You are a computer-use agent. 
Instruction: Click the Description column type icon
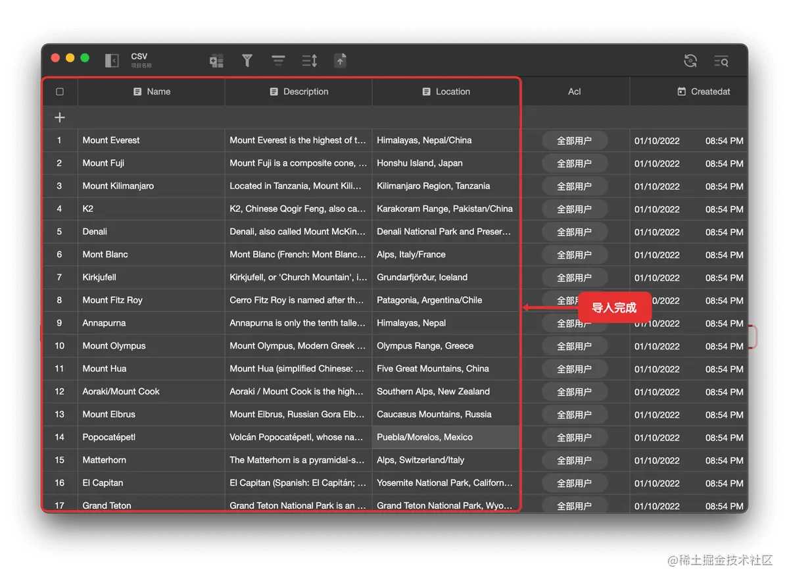274,91
